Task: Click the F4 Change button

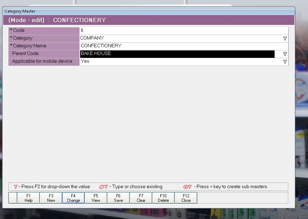Action: (x=73, y=198)
